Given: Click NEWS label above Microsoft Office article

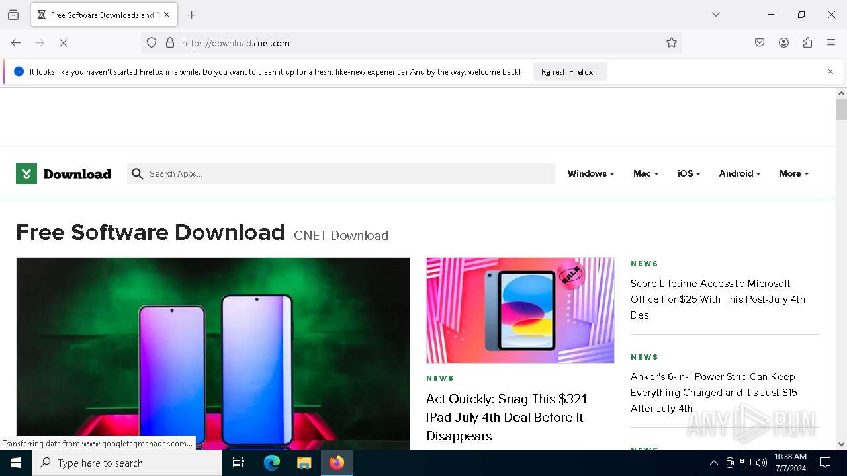Looking at the screenshot, I should [x=645, y=264].
